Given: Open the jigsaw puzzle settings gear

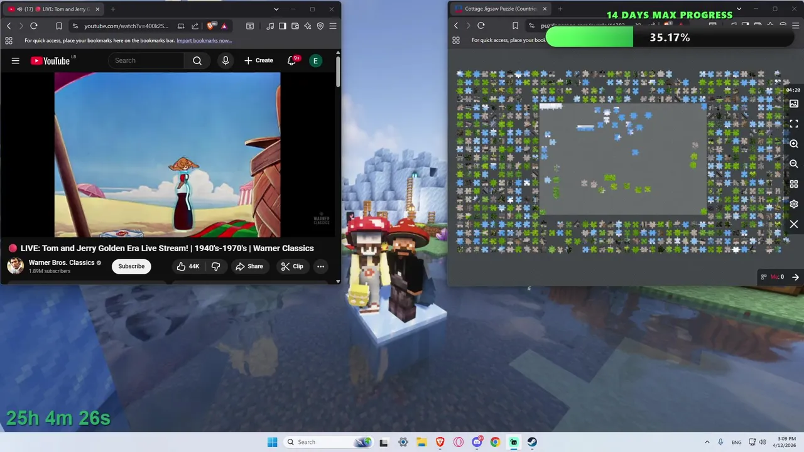Looking at the screenshot, I should coord(794,204).
